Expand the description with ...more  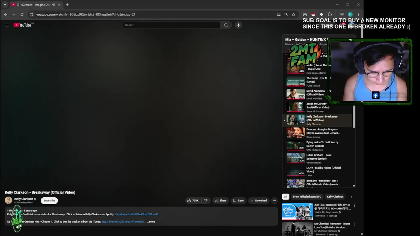151,222
